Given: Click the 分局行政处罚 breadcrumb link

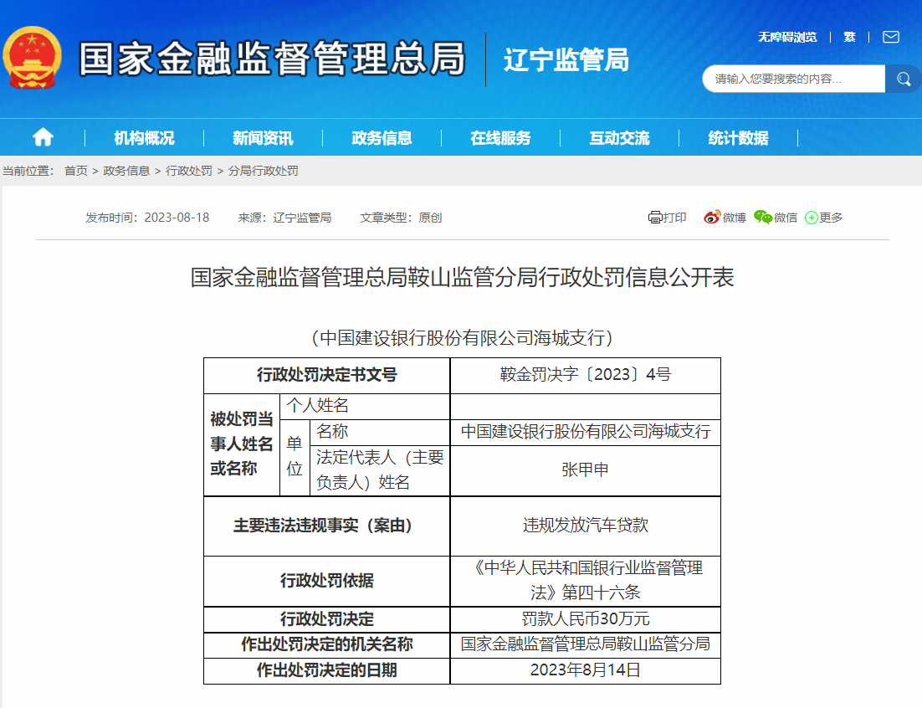Looking at the screenshot, I should tap(263, 171).
